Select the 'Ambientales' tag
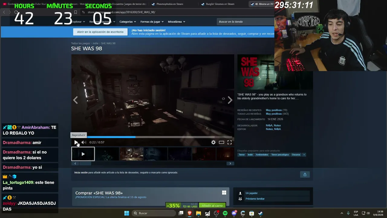This screenshot has height=218, width=387. coord(262,155)
